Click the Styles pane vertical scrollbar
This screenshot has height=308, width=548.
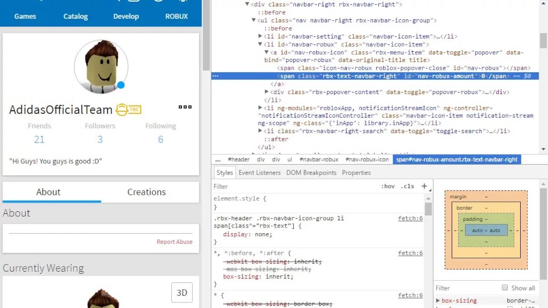(x=429, y=209)
